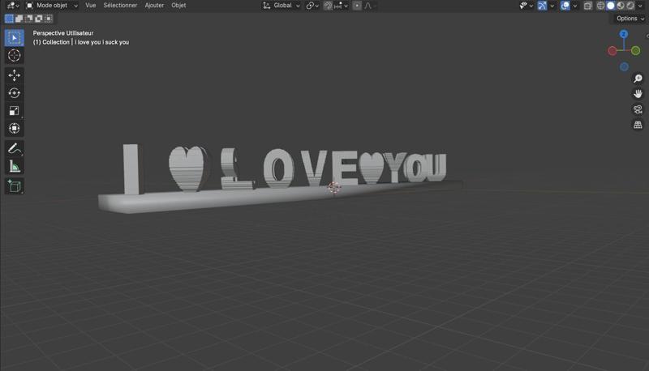Select the 3D Cursor tool
Screen dimensions: 649x371
tap(14, 55)
